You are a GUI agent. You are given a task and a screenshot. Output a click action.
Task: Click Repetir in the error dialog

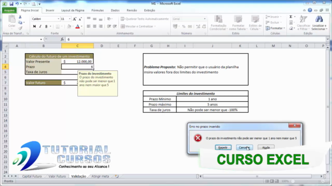click(223, 147)
